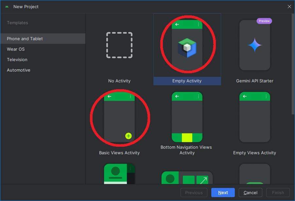This screenshot has height=201, width=295.
Task: Select the Bottom Navigation Views Activity thumbnail icon
Action: pyautogui.click(x=187, y=117)
